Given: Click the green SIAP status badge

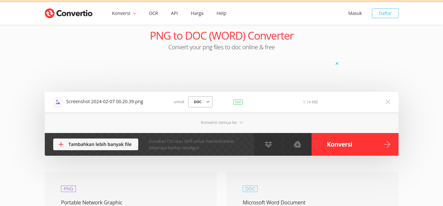Looking at the screenshot, I should point(238,102).
